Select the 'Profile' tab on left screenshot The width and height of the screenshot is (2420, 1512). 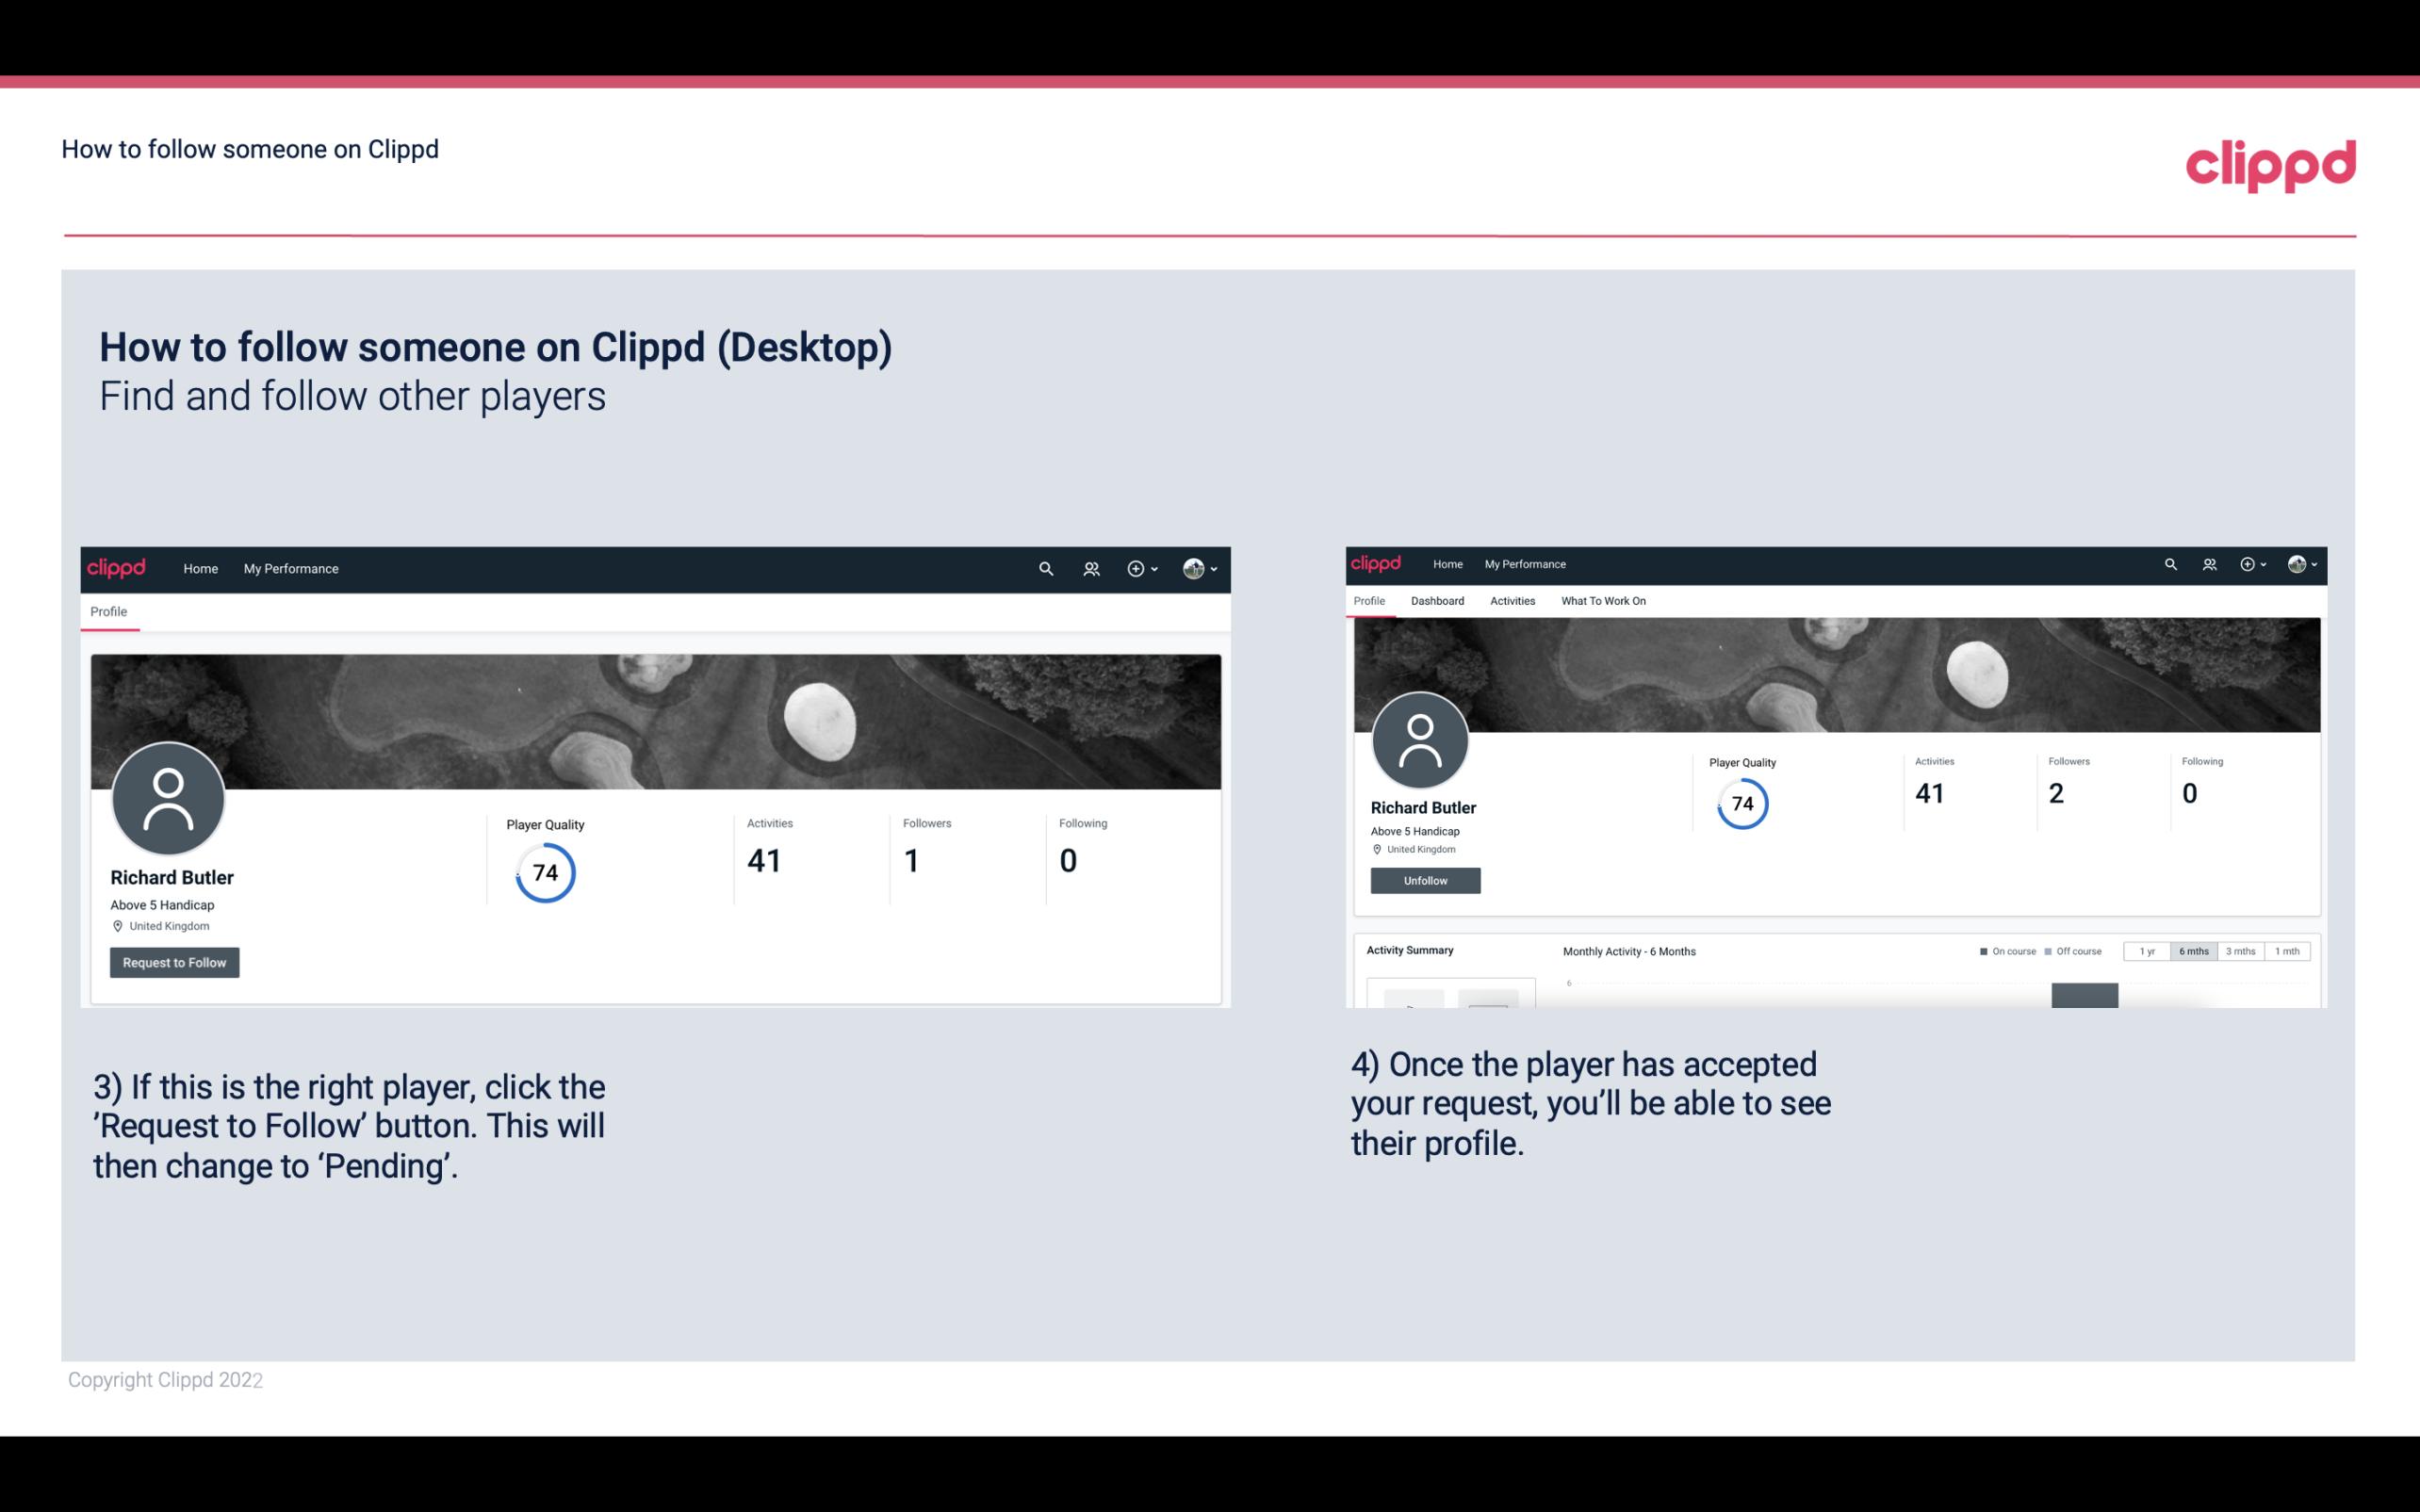(x=108, y=611)
